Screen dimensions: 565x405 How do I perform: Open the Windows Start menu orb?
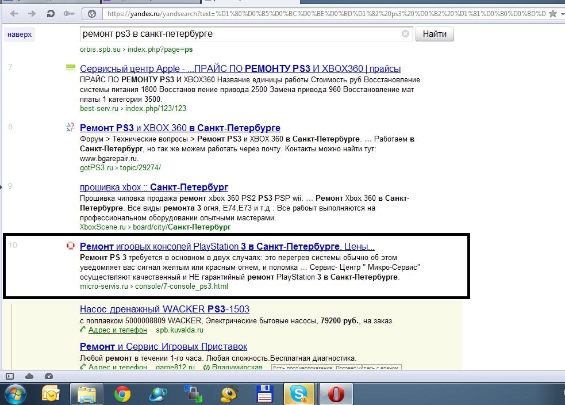point(14,394)
